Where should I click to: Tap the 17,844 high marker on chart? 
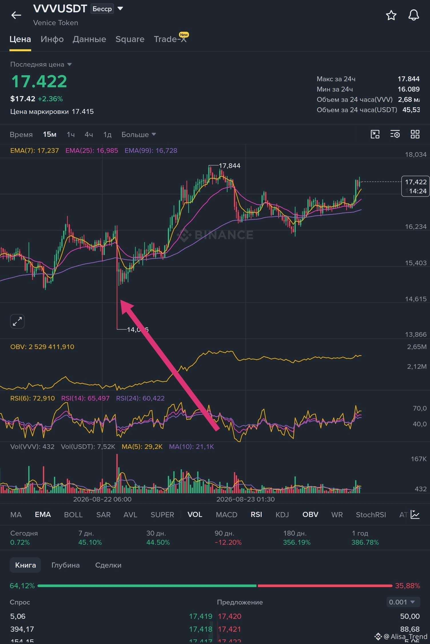[229, 166]
